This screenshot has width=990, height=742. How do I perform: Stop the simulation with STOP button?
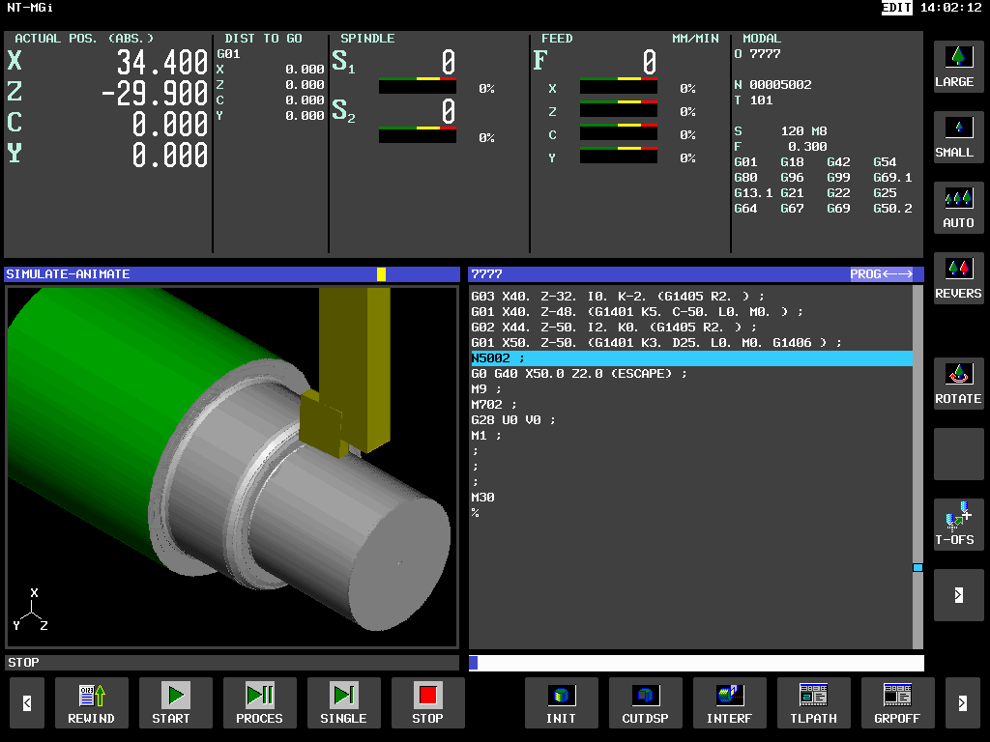point(427,702)
